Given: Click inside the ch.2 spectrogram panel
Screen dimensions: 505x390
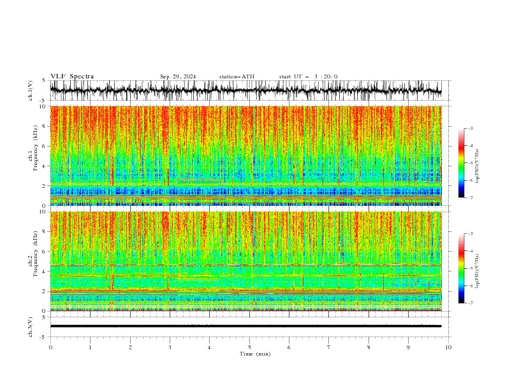Looking at the screenshot, I should click(x=246, y=261).
